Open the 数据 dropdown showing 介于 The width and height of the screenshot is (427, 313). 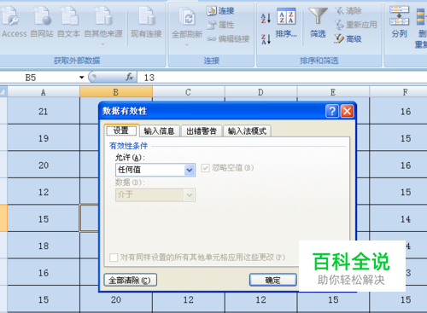(x=155, y=195)
